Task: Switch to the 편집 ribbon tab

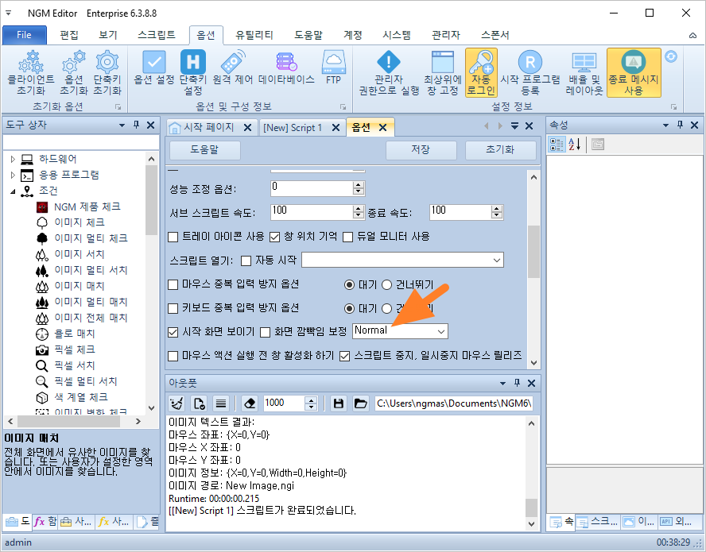Action: point(69,35)
